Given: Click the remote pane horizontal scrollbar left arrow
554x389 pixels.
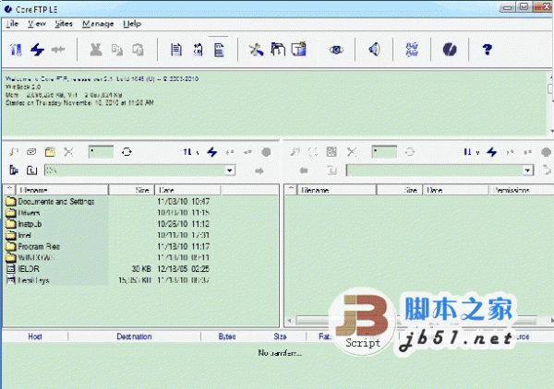Looking at the screenshot, I should 289,320.
